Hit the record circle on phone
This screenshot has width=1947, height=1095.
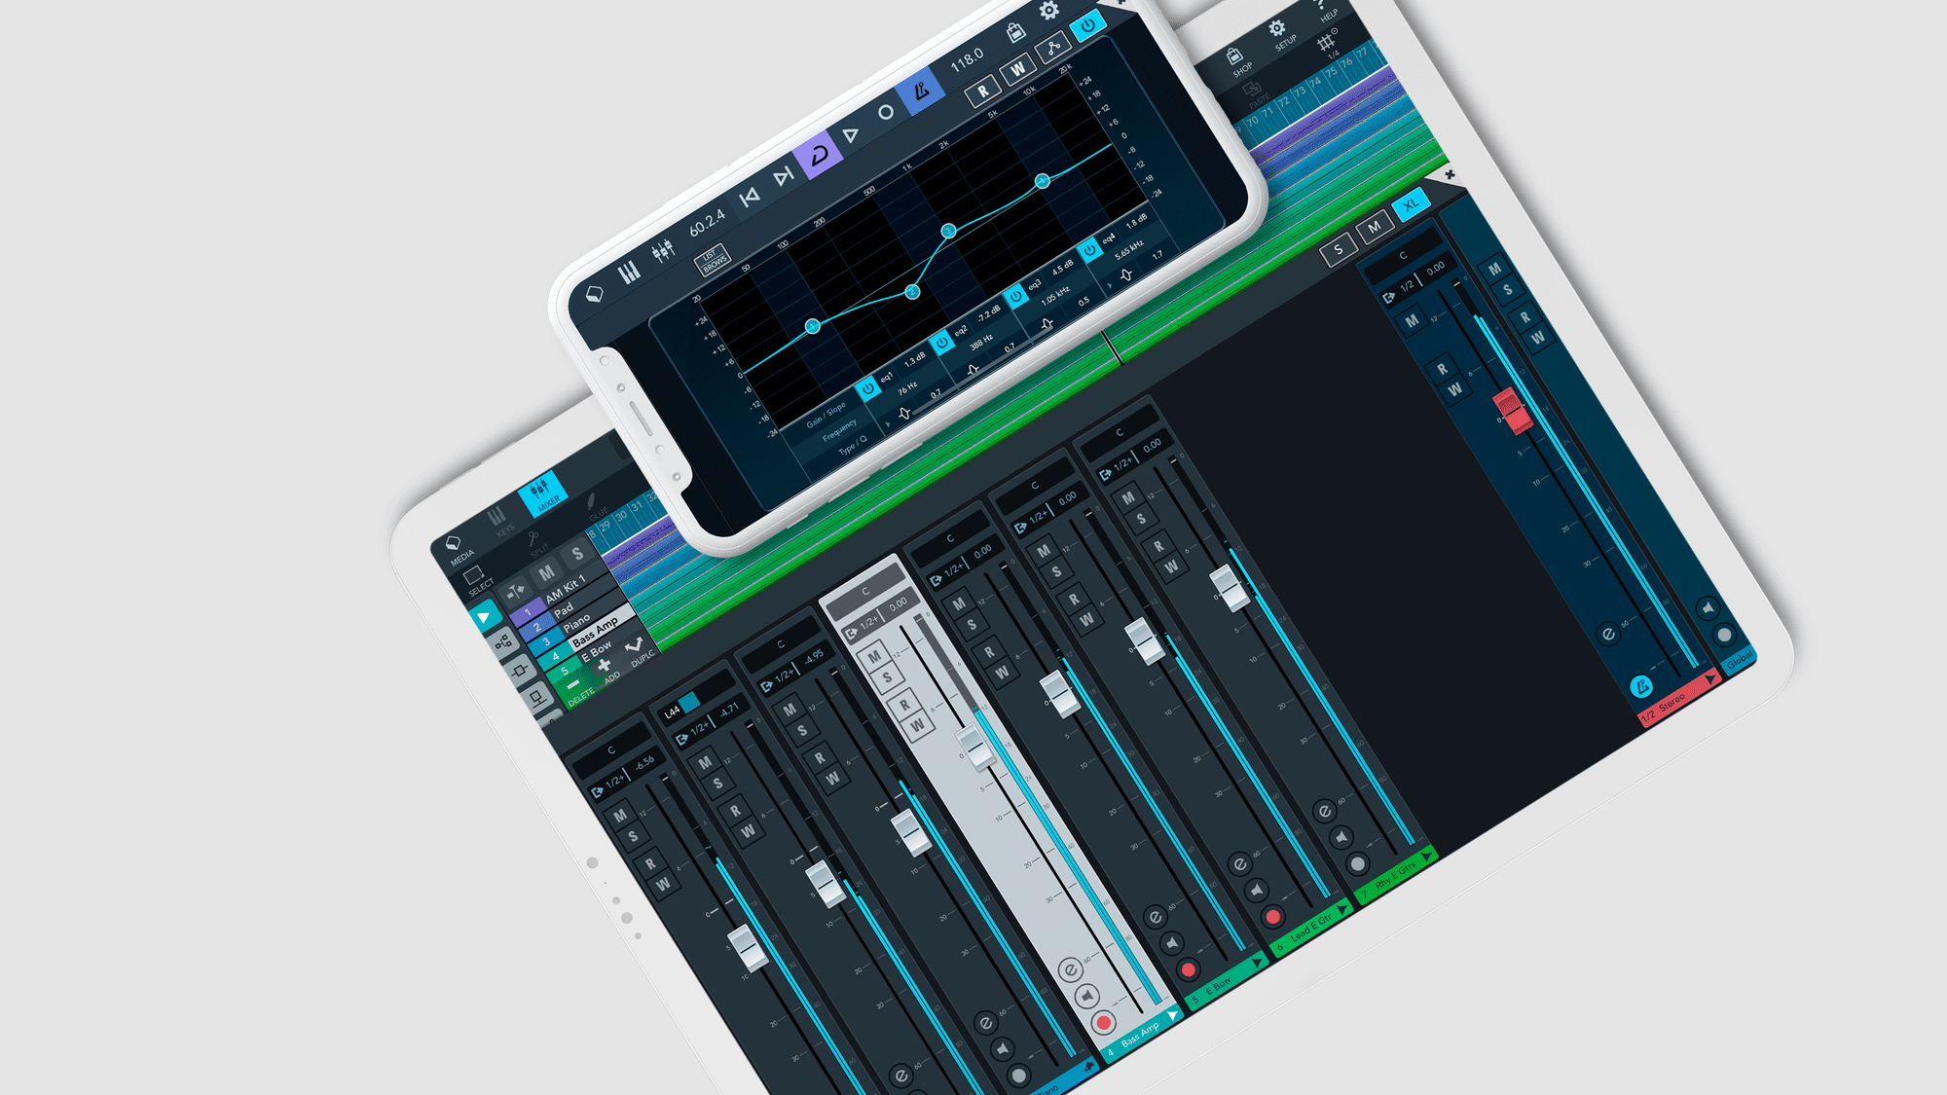pos(886,113)
